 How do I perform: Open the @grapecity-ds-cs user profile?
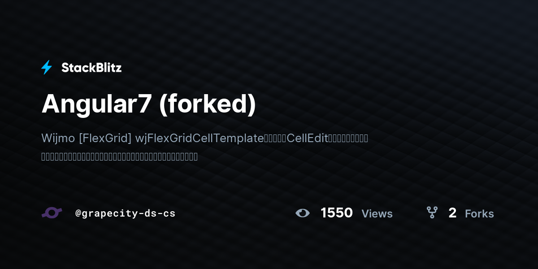coord(125,213)
